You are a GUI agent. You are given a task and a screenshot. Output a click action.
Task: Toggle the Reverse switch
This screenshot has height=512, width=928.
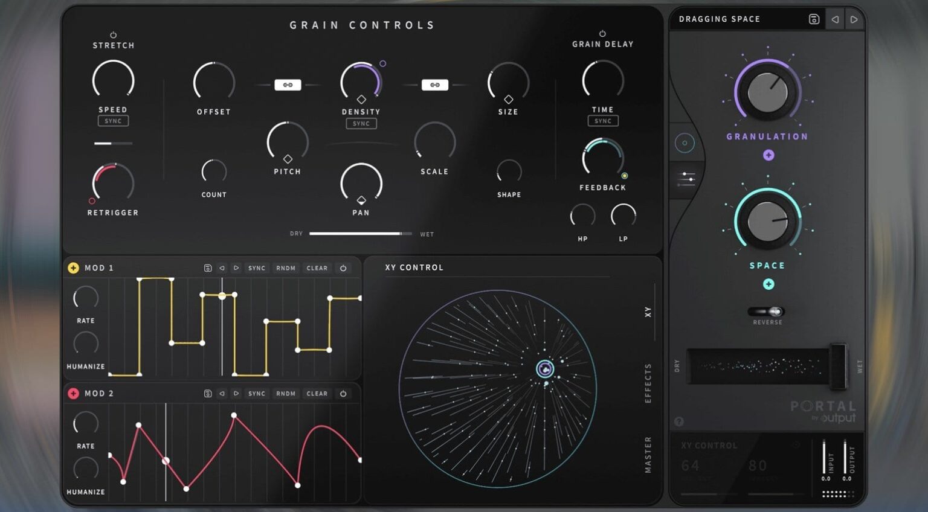[767, 312]
